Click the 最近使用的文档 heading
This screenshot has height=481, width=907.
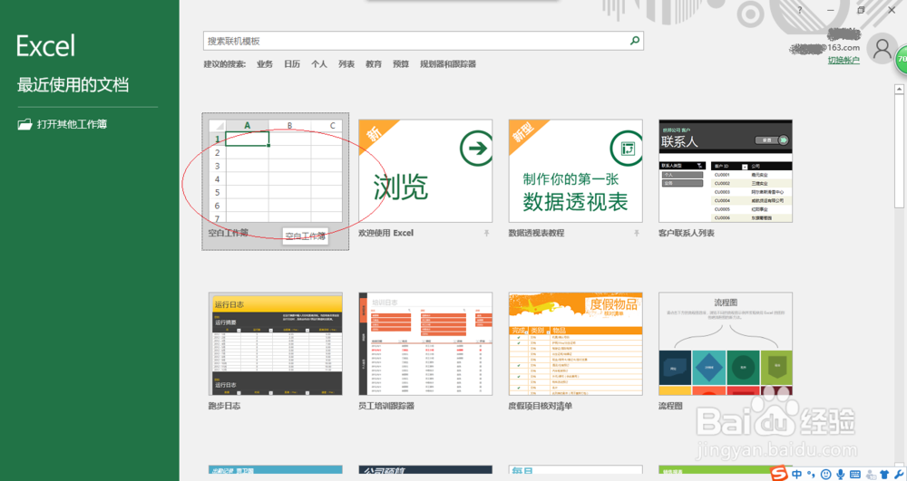pos(73,85)
